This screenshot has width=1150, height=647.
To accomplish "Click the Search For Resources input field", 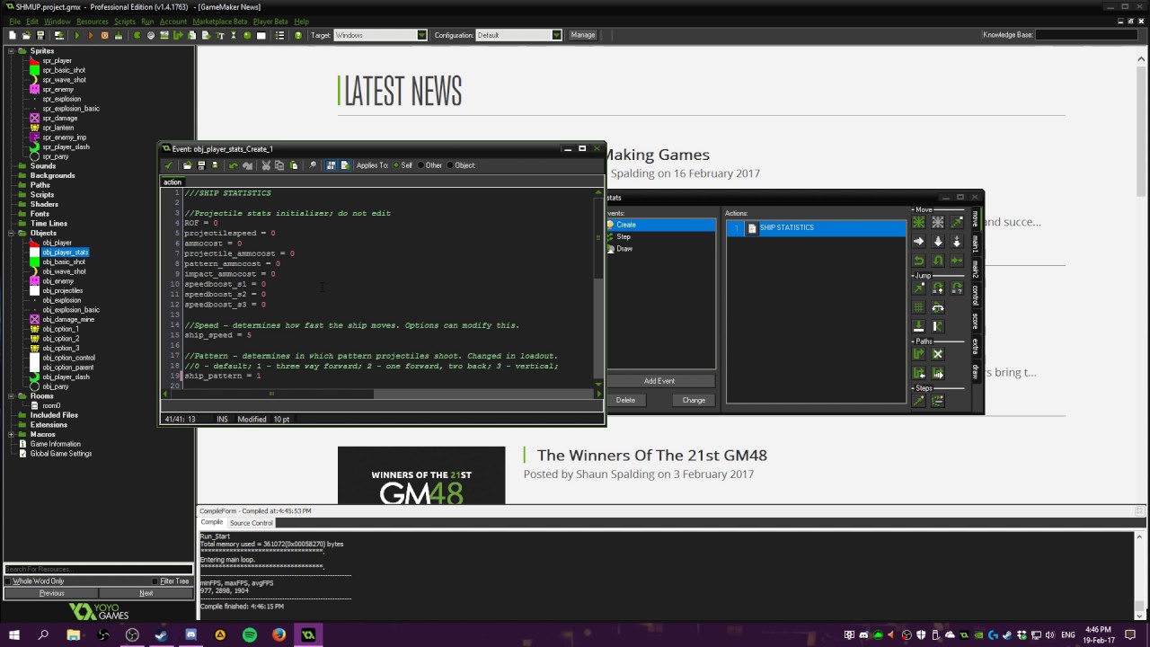I will tap(98, 569).
